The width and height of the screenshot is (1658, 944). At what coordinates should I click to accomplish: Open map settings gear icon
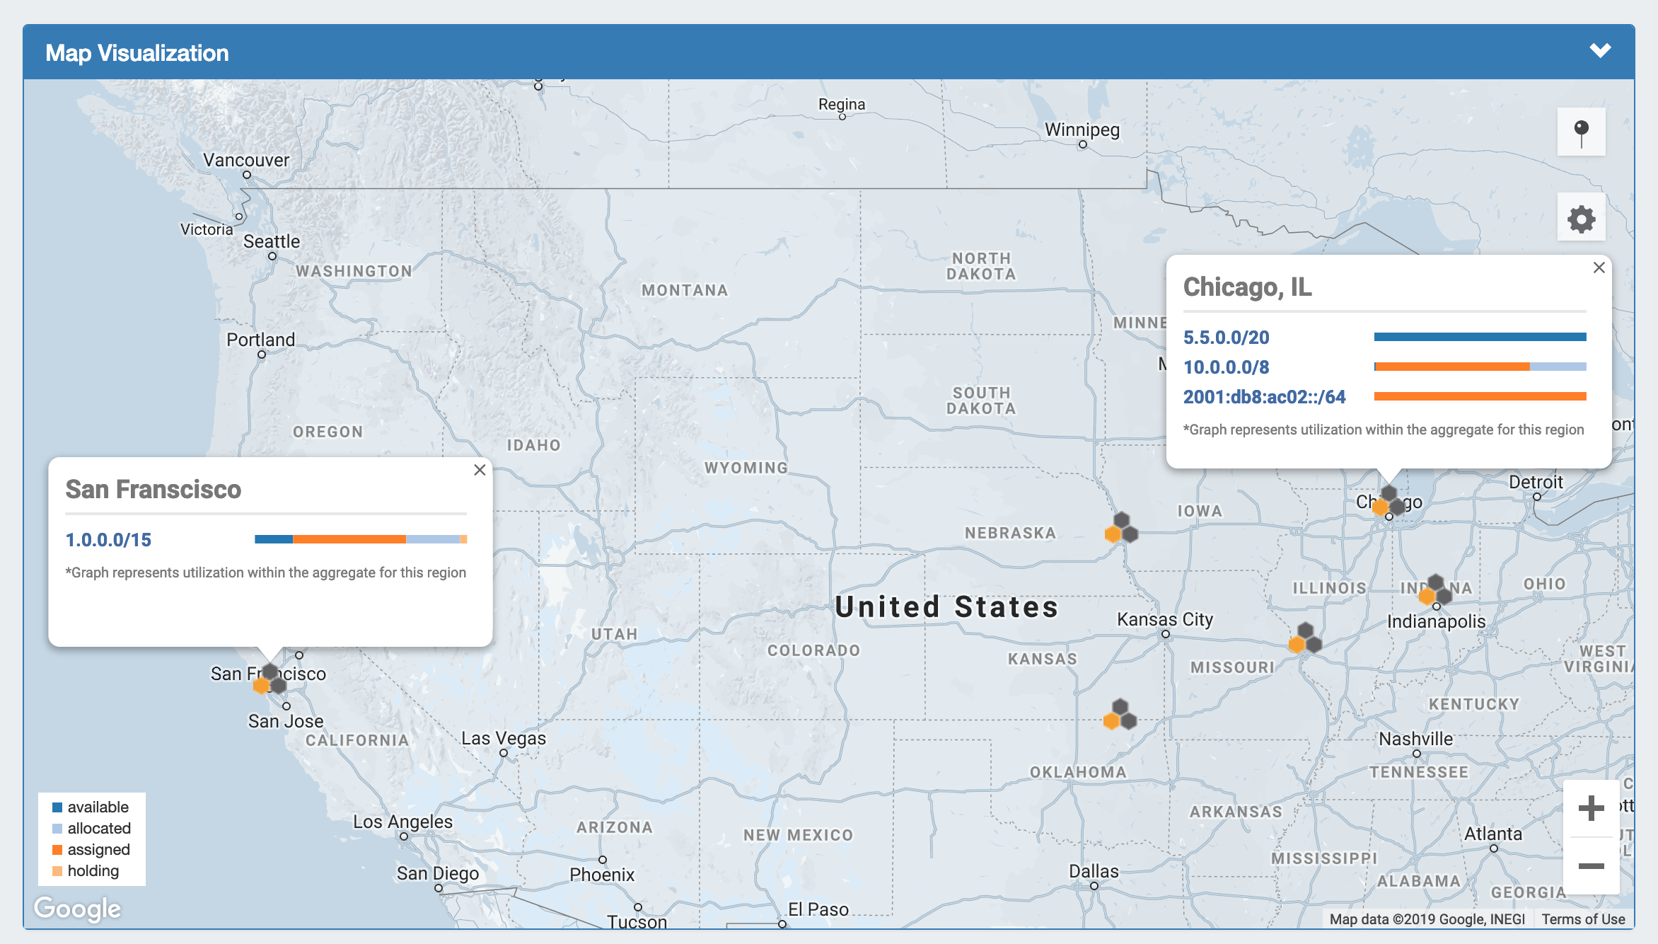click(1581, 219)
